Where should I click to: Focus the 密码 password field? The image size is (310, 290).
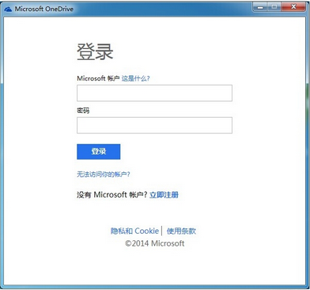pyautogui.click(x=154, y=125)
